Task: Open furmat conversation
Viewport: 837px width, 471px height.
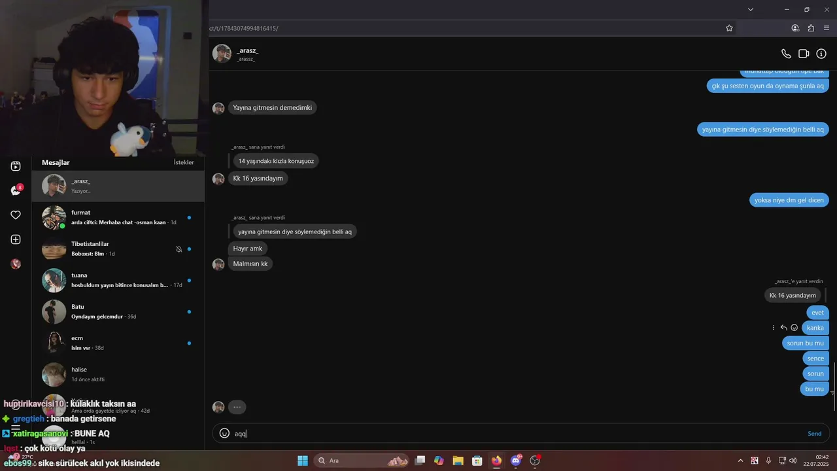Action: 118,217
